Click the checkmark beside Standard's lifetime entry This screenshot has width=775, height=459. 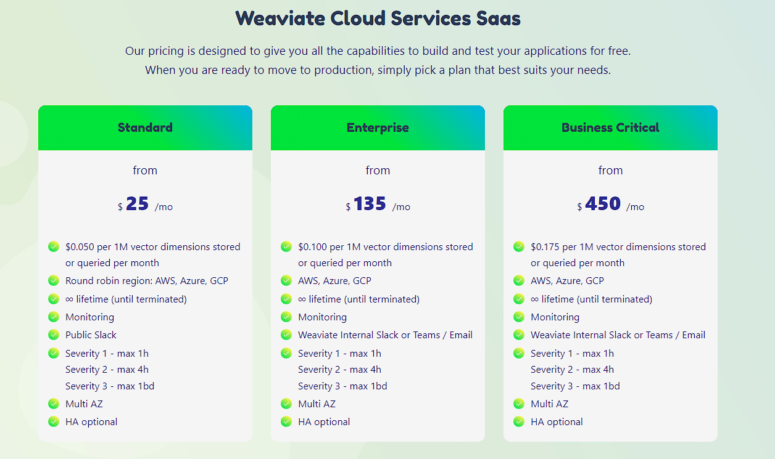point(54,299)
